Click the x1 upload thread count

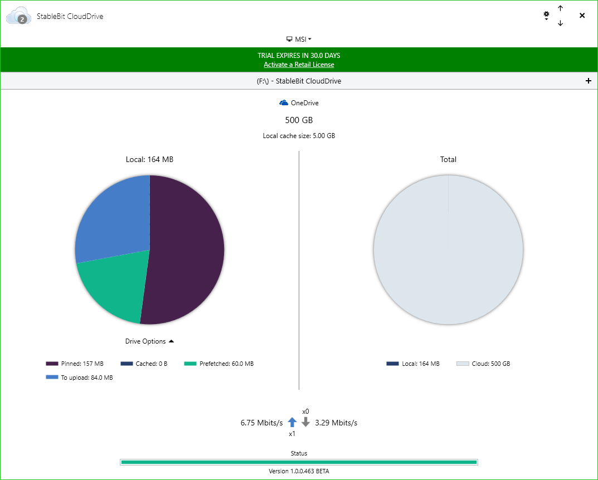(x=292, y=434)
